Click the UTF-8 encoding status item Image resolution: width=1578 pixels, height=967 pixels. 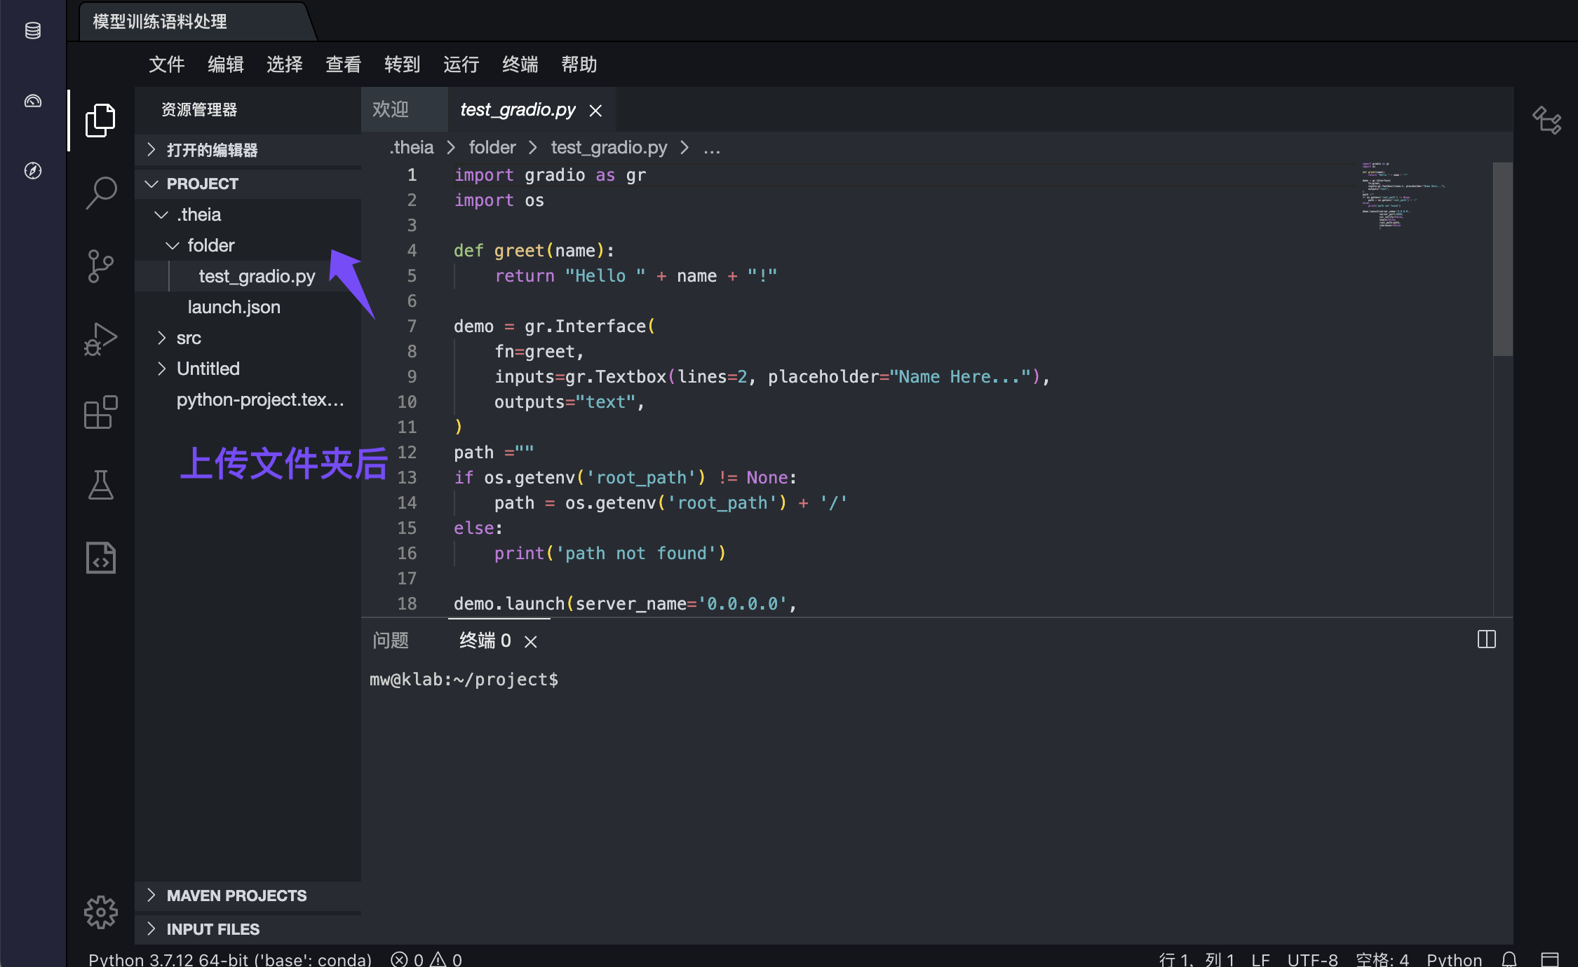(x=1312, y=959)
